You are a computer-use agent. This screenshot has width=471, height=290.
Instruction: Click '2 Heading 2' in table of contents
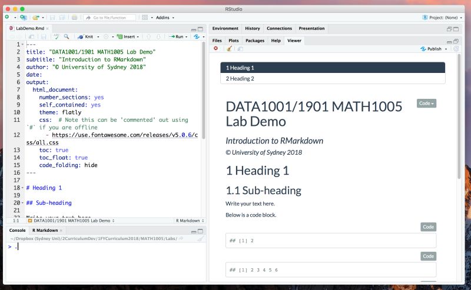point(333,79)
